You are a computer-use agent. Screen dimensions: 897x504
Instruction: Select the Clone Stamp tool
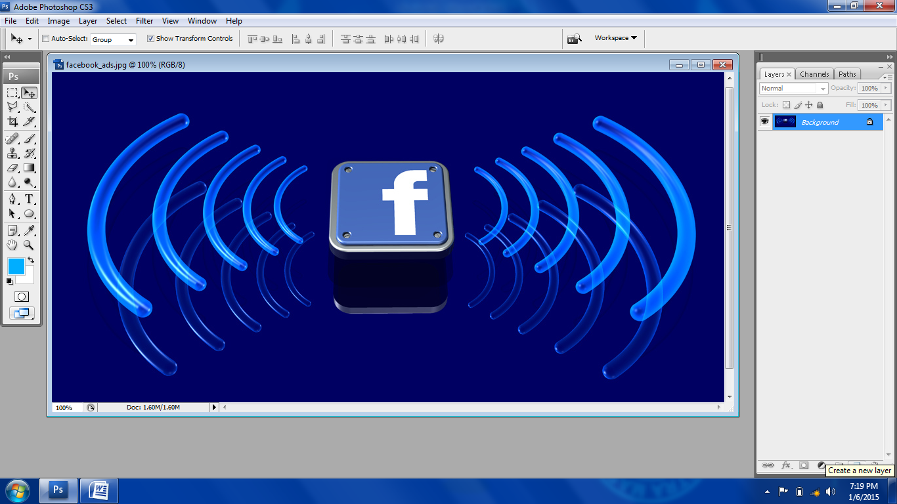point(12,154)
